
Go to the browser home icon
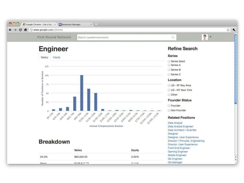click(25, 30)
